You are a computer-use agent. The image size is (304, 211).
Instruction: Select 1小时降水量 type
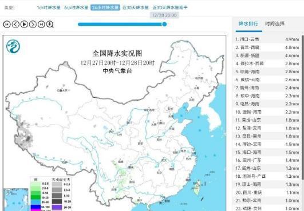49,7
